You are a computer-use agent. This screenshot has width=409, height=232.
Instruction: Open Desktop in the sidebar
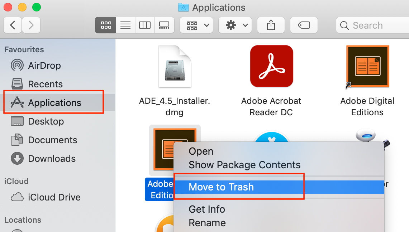tap(57, 121)
